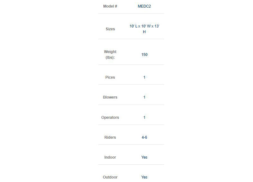The image size is (253, 182).
Task: Click the Model # label
Action: pos(110,6)
